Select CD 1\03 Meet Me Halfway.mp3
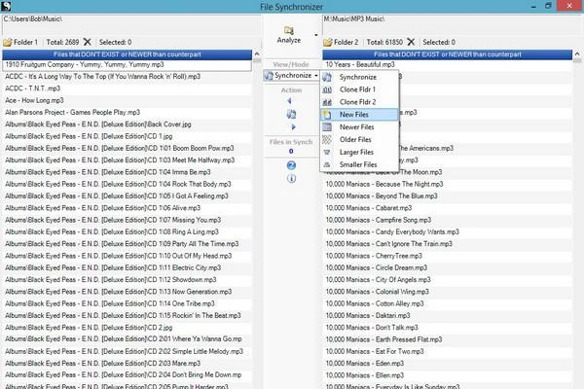584x389 pixels. (127, 160)
